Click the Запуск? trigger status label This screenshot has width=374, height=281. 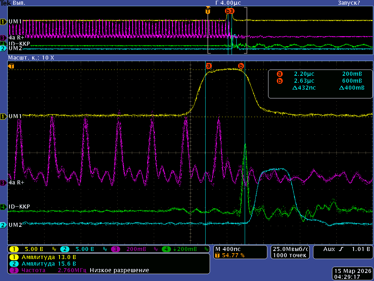[348, 3]
